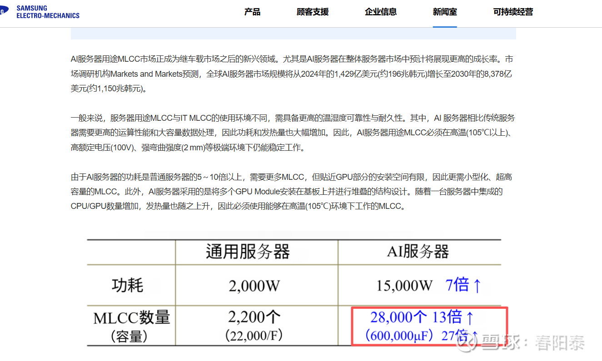Click the "通用服务器" table header
Viewport: 602px width, 361px height.
click(248, 252)
